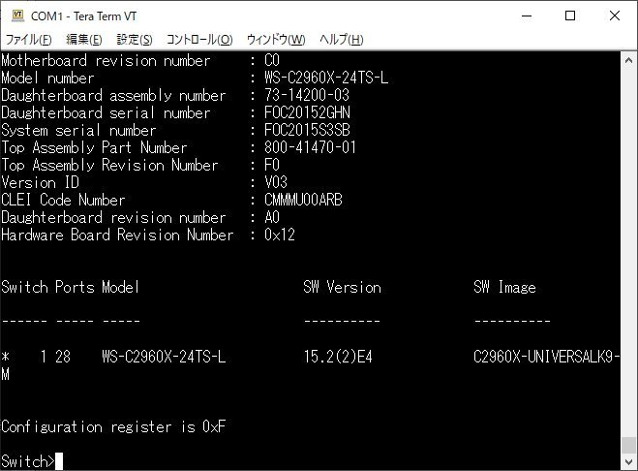Minimize the Tera Term window
638x471 pixels.
[x=527, y=16]
